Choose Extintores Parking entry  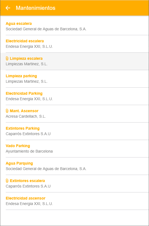(x=74, y=131)
